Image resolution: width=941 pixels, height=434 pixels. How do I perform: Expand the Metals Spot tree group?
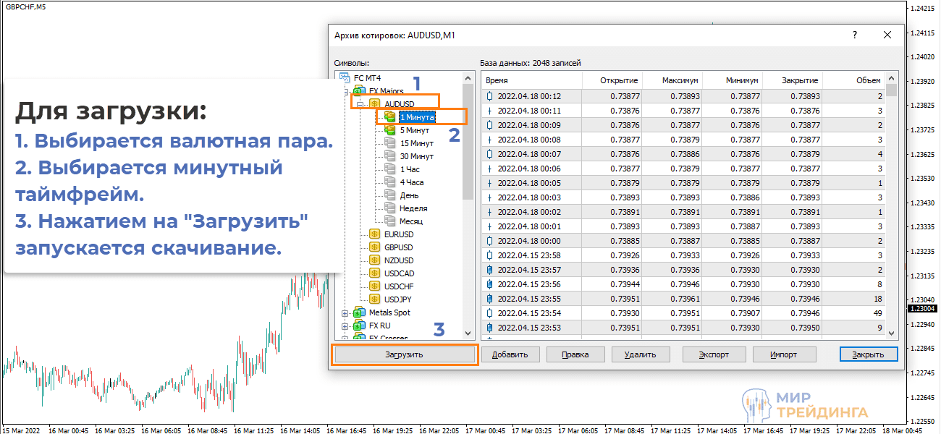click(x=345, y=313)
